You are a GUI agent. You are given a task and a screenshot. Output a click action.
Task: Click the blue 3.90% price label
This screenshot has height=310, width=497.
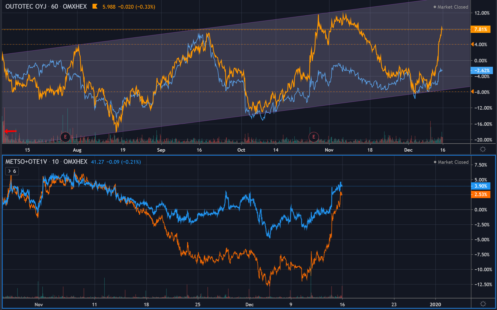tap(481, 186)
